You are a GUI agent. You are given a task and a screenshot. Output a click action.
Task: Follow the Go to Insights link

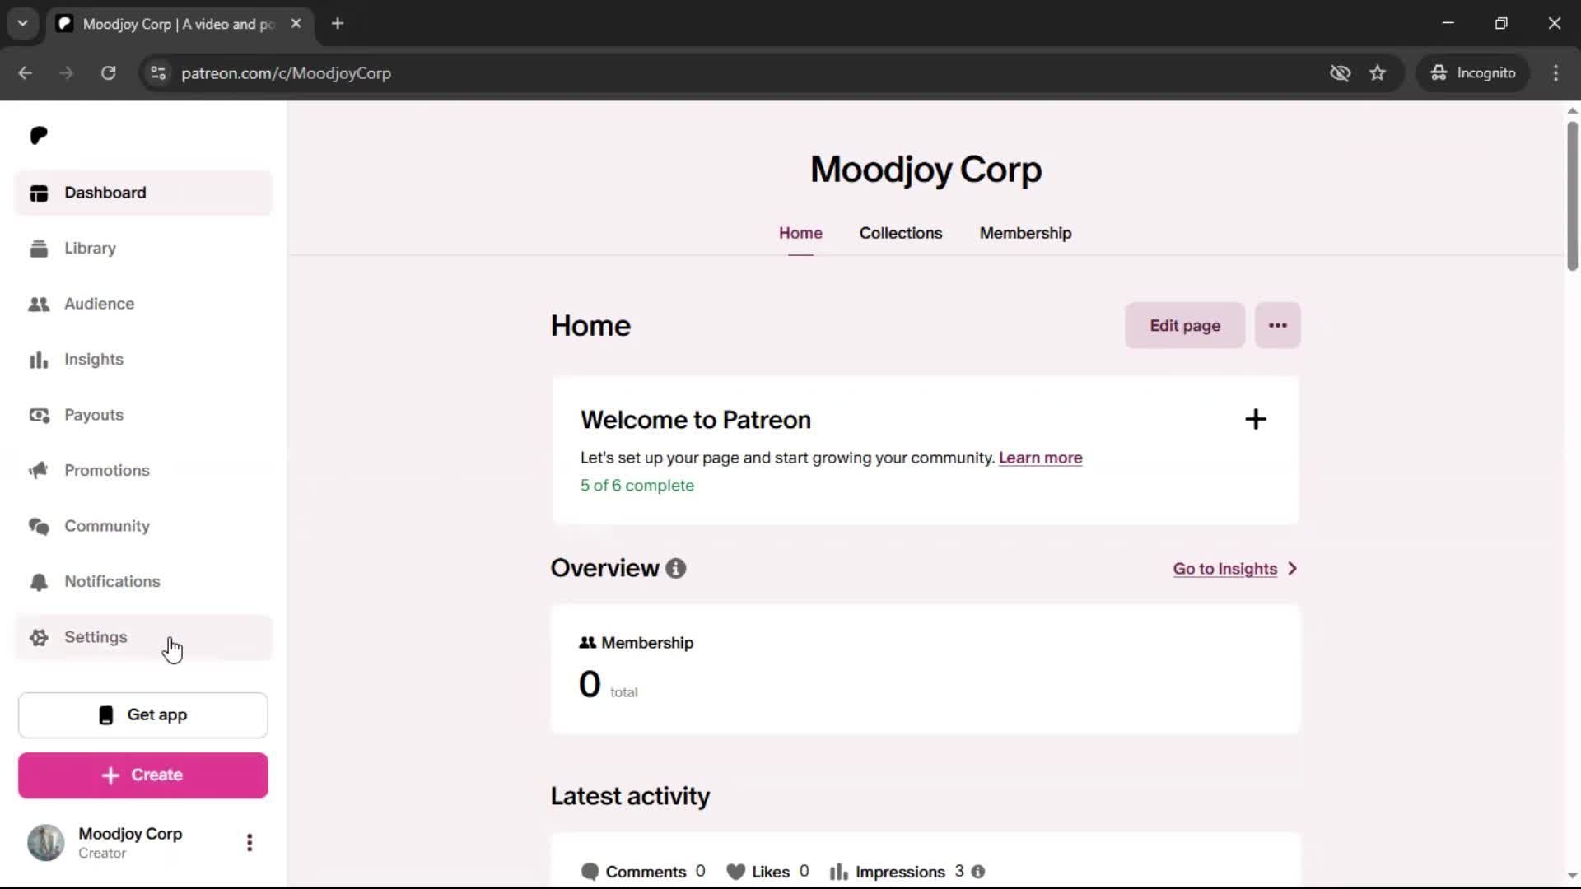click(1224, 569)
